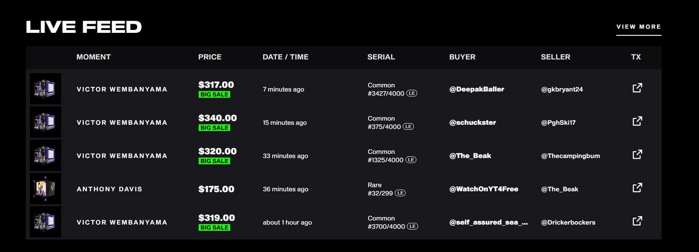
Task: Click the Price column header
Action: click(x=210, y=57)
